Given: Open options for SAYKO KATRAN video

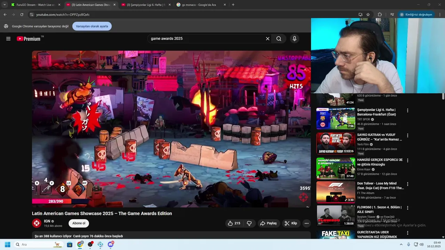Looking at the screenshot, I should pos(407,135).
